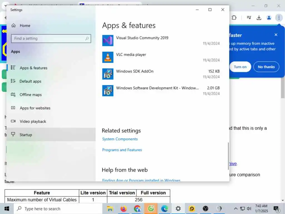Screen dimensions: 285x214
Task: Click the VLC media player cone icon
Action: point(108,57)
